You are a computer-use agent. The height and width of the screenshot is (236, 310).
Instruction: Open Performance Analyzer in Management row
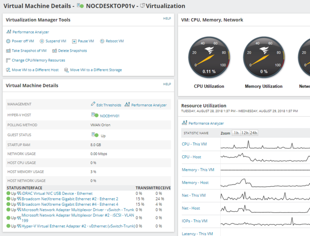149,105
